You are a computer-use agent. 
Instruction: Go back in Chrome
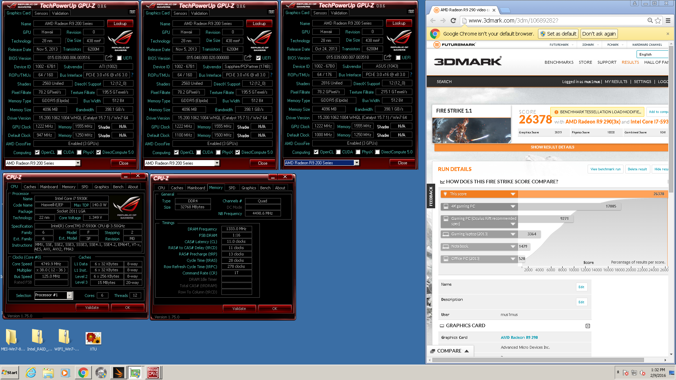coord(433,20)
